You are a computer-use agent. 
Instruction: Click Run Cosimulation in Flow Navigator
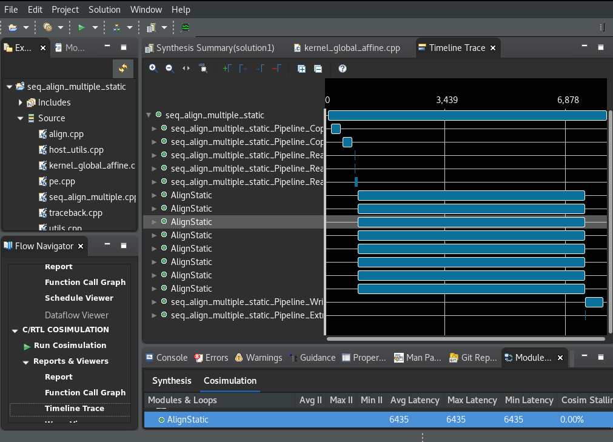click(70, 346)
